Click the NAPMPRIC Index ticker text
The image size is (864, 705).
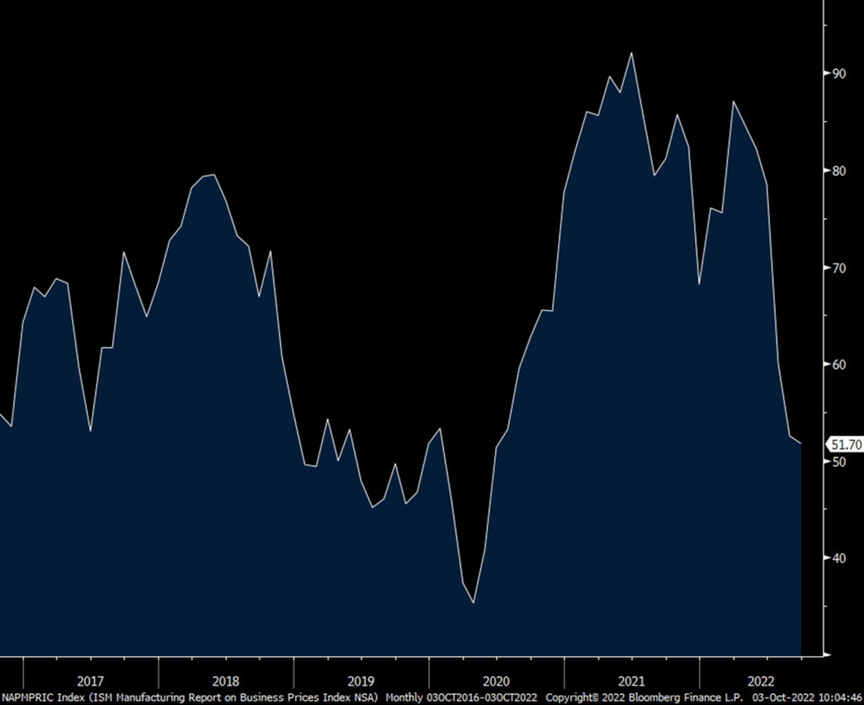[x=42, y=697]
